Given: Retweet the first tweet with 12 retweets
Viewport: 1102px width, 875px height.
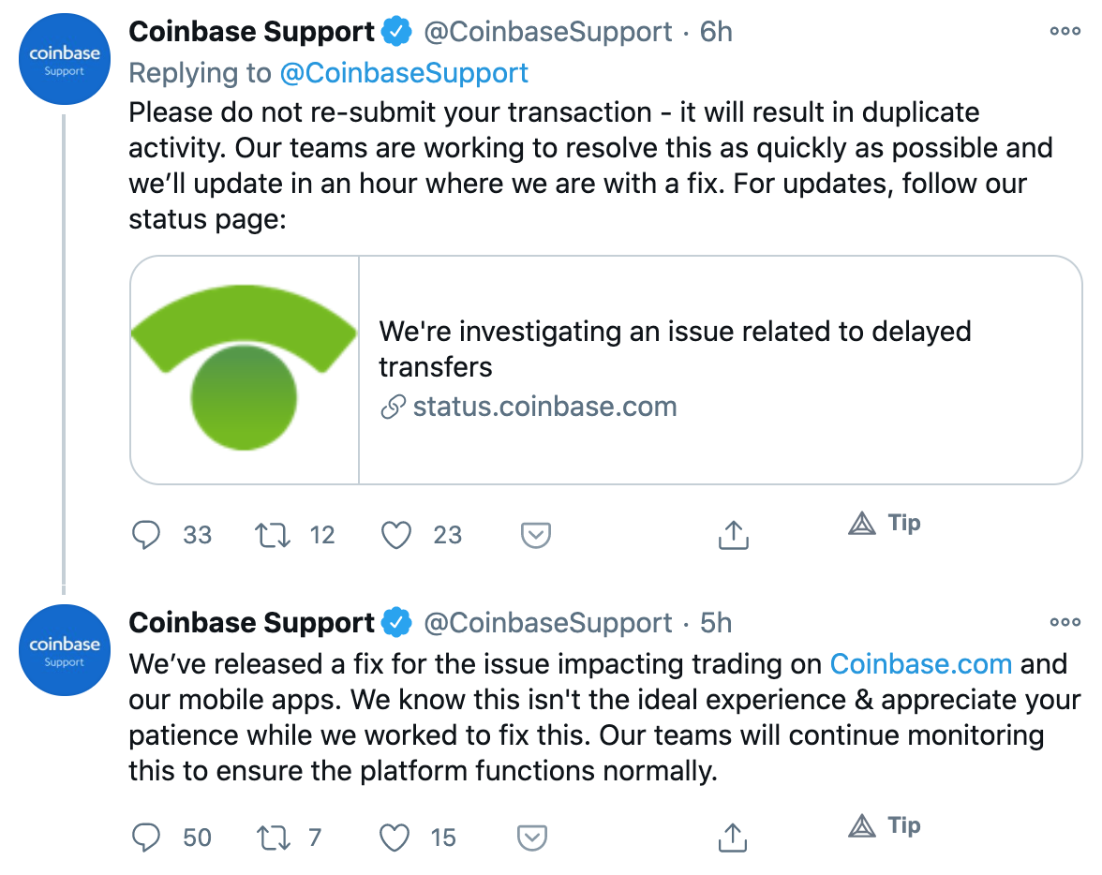Looking at the screenshot, I should pyautogui.click(x=271, y=535).
